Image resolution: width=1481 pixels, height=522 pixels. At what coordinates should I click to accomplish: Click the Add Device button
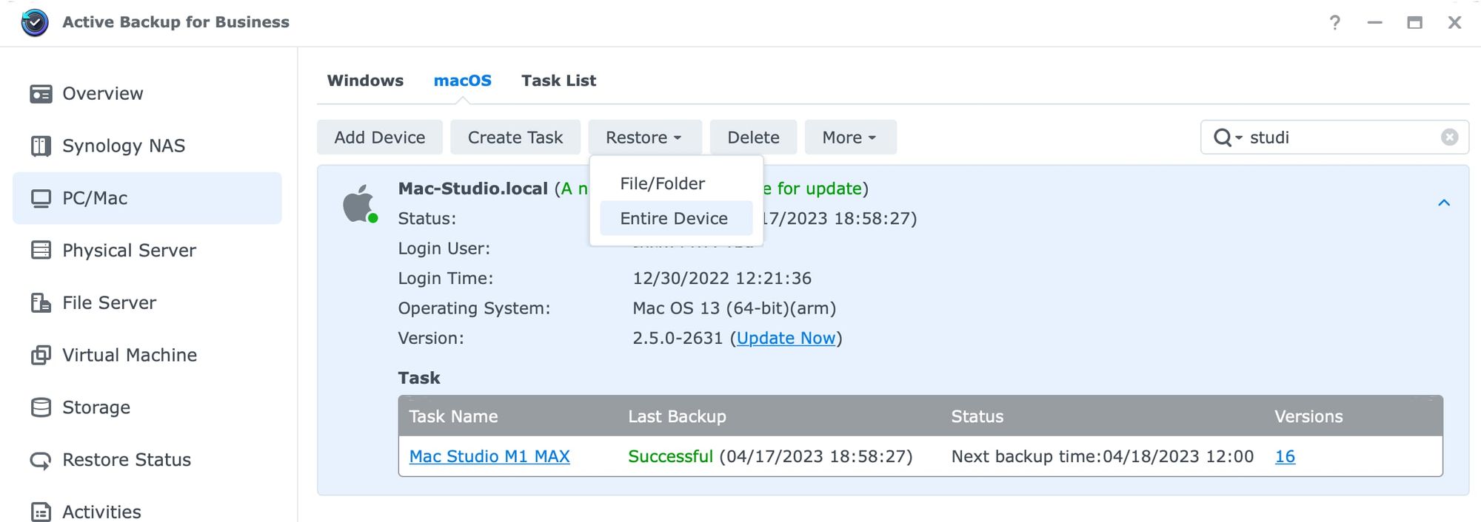[379, 138]
